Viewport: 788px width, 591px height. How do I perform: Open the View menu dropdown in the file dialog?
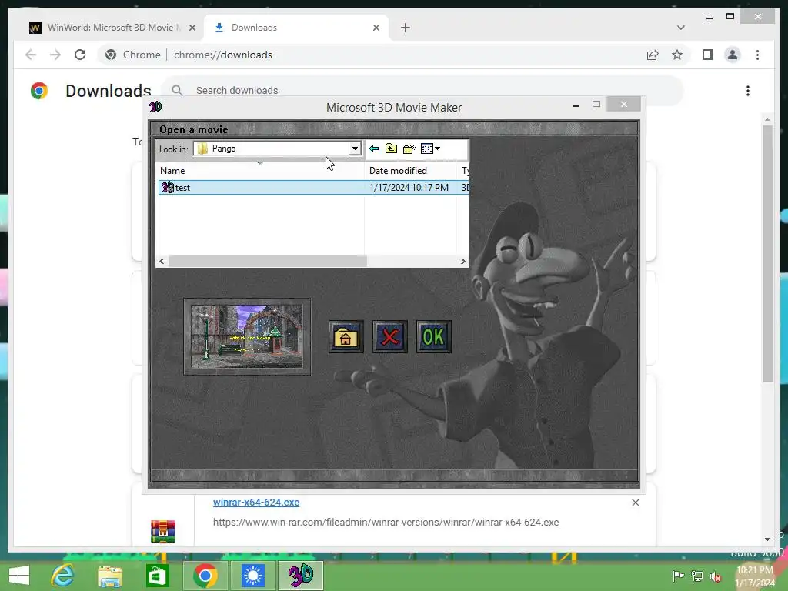tap(430, 149)
